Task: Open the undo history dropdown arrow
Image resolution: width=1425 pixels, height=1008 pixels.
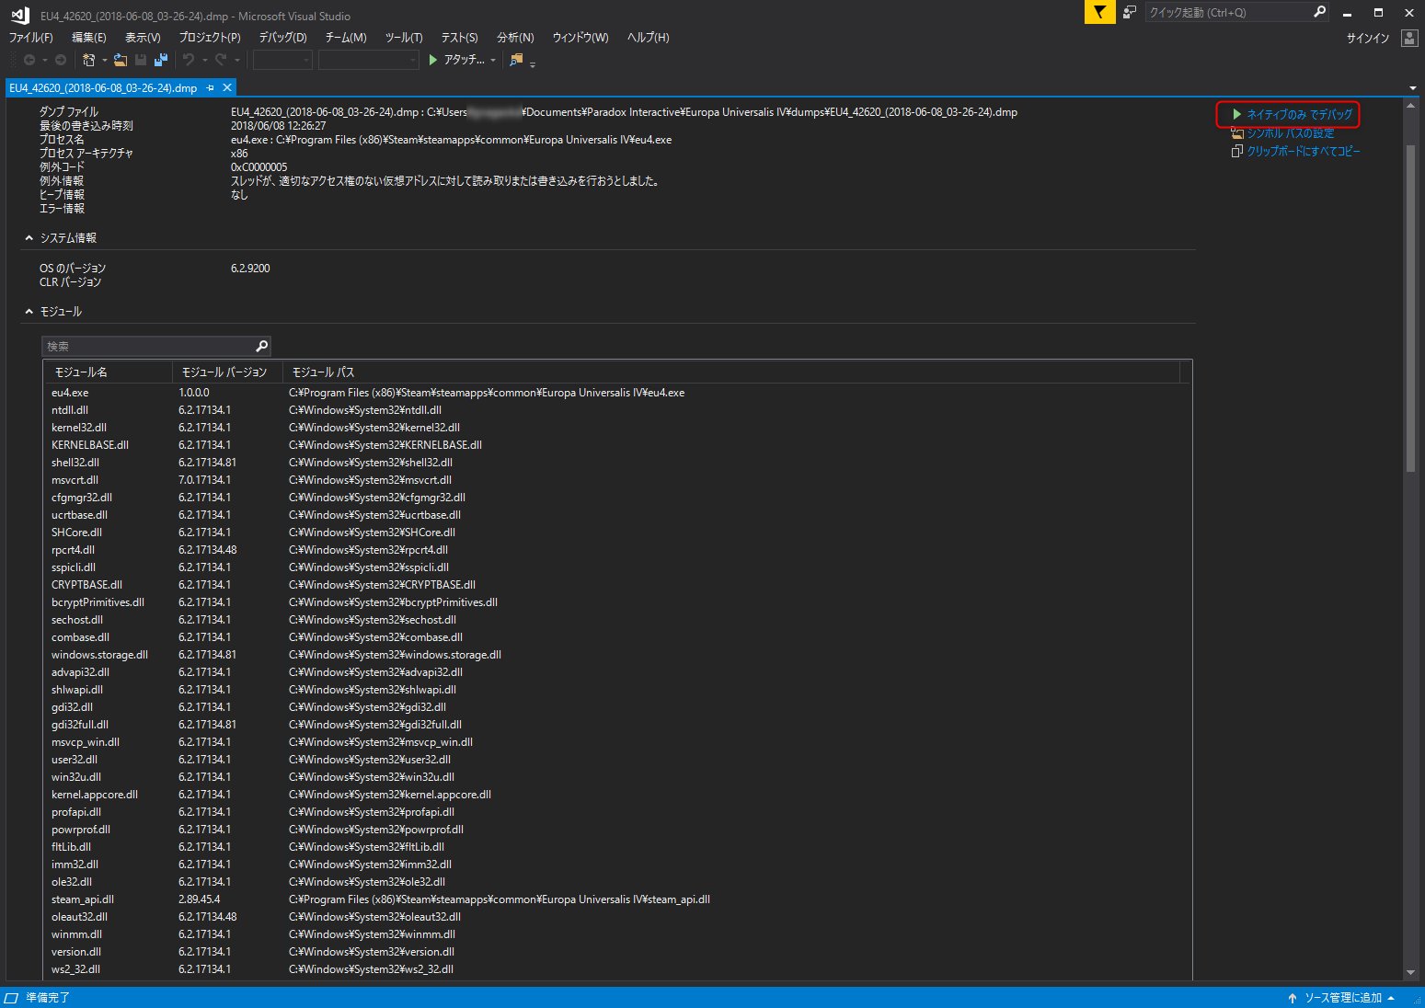Action: click(204, 61)
